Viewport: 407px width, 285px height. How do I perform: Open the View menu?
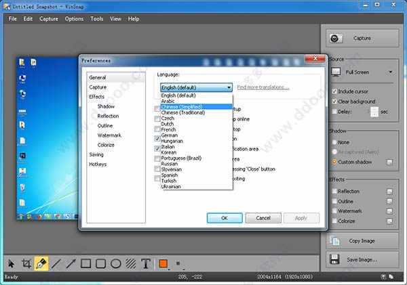(115, 19)
